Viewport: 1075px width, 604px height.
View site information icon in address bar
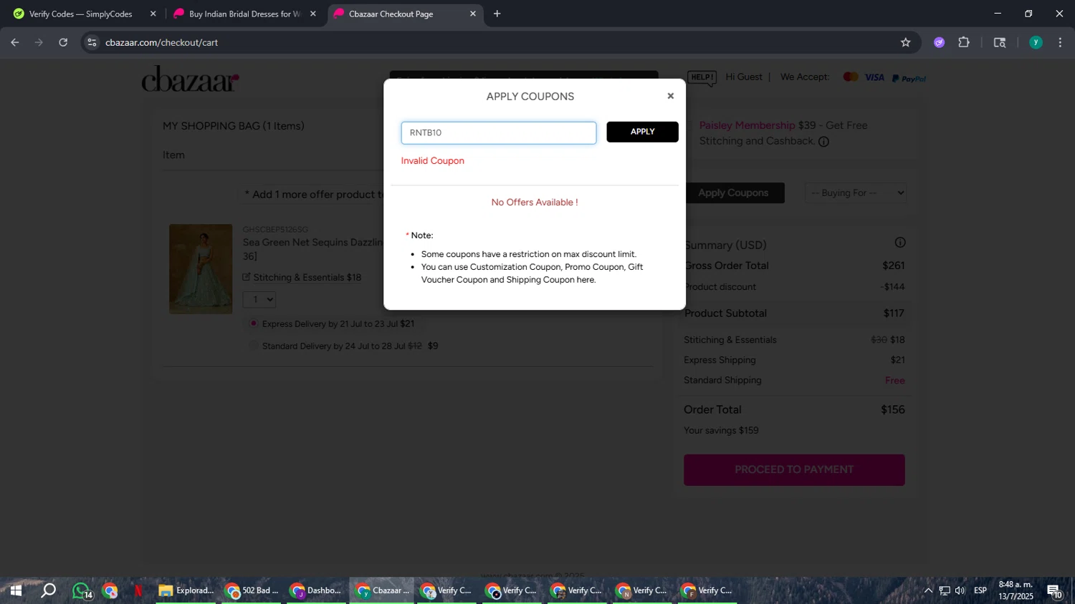click(x=92, y=42)
